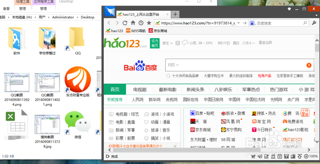Screen dimensions: 320x164
Task: Click the go arrow beside address bar
Action: click(245, 23)
